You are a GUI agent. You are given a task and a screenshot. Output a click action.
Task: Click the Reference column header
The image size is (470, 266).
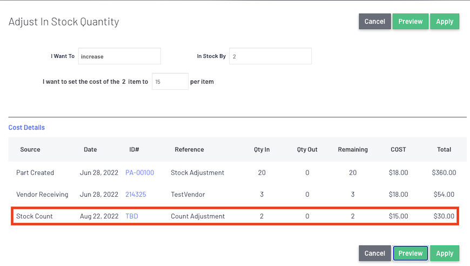pyautogui.click(x=190, y=149)
